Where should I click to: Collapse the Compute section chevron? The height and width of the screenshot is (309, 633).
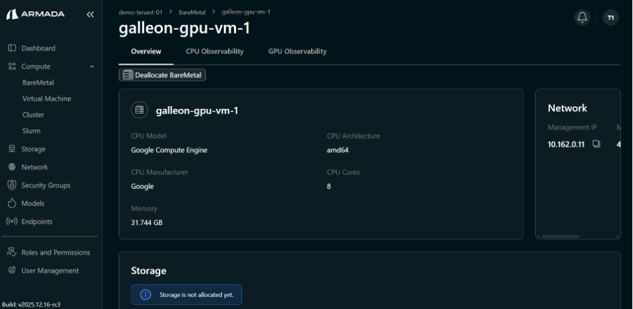click(x=91, y=67)
